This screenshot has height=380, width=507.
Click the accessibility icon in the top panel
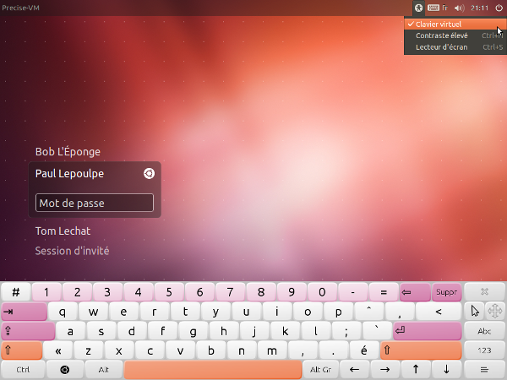point(418,7)
